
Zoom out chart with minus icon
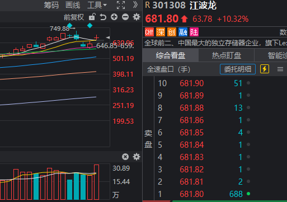point(125,17)
